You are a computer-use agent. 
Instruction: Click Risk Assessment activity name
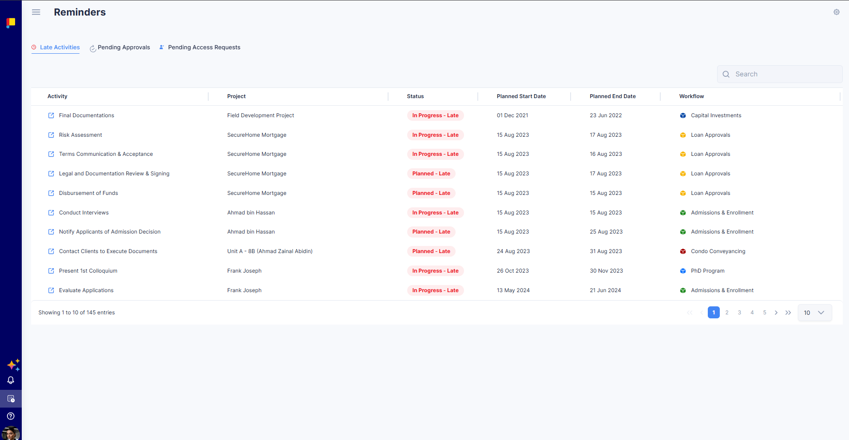coord(80,135)
